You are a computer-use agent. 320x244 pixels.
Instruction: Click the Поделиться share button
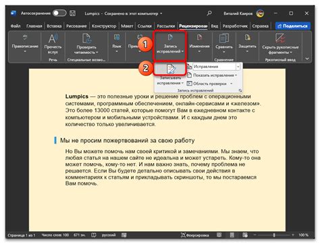tap(293, 26)
